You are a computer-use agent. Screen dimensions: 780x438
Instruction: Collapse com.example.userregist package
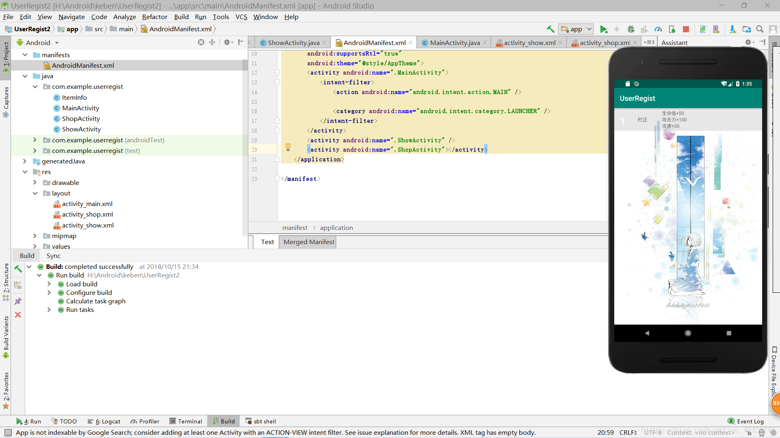click(x=35, y=87)
